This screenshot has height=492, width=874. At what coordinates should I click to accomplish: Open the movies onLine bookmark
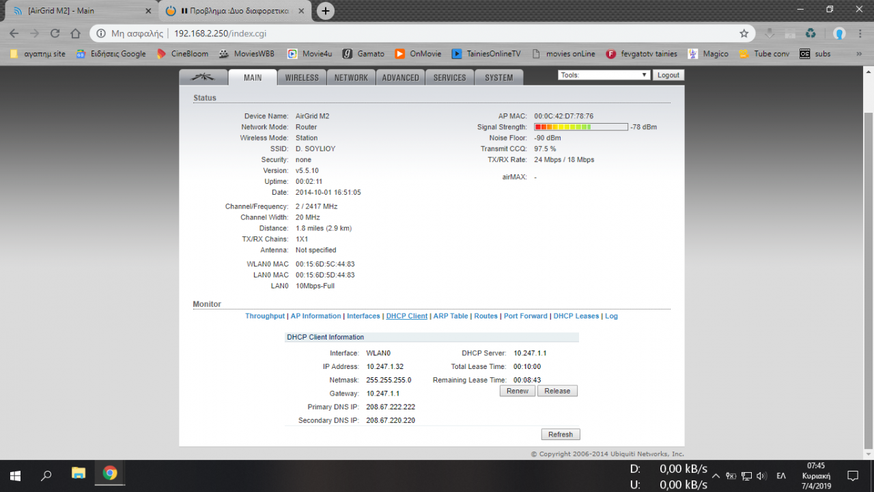click(563, 53)
